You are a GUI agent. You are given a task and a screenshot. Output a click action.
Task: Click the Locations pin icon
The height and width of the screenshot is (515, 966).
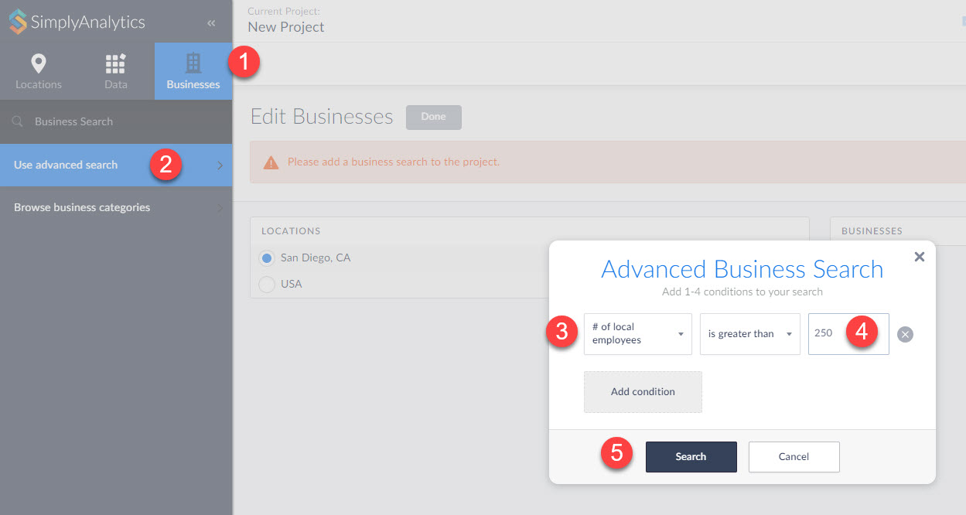tap(38, 63)
